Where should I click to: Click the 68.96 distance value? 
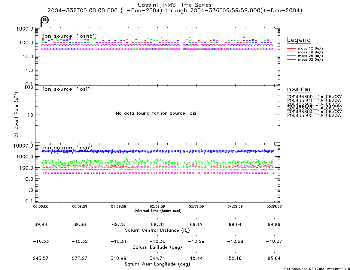pyautogui.click(x=274, y=224)
